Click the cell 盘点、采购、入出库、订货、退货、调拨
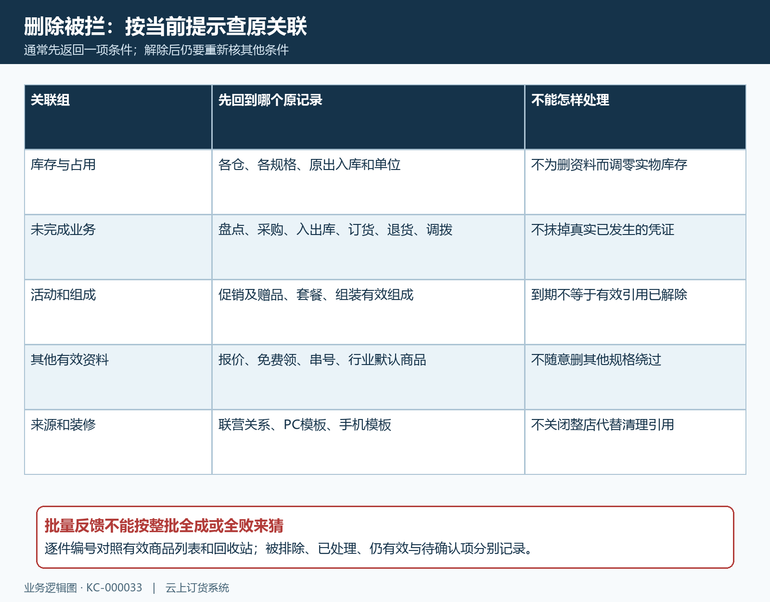This screenshot has width=770, height=602. [x=368, y=247]
